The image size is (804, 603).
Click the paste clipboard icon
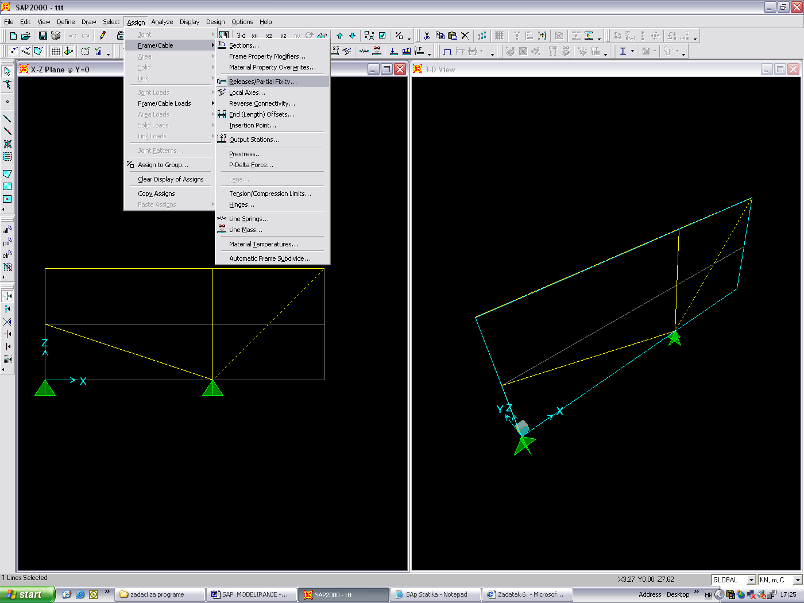pyautogui.click(x=453, y=36)
